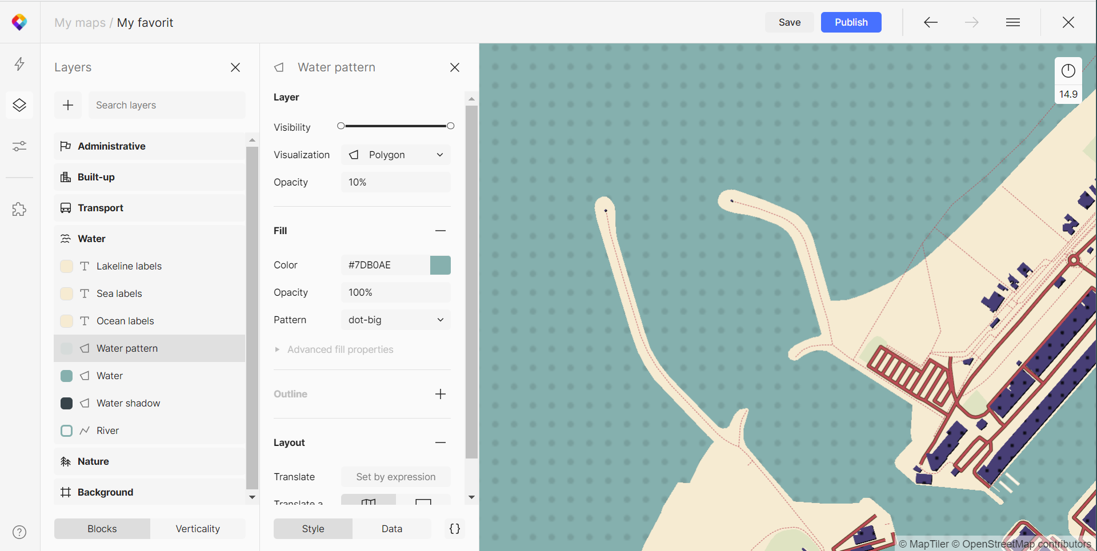The width and height of the screenshot is (1097, 551).
Task: Open the Visualization Polygon dropdown
Action: (396, 155)
